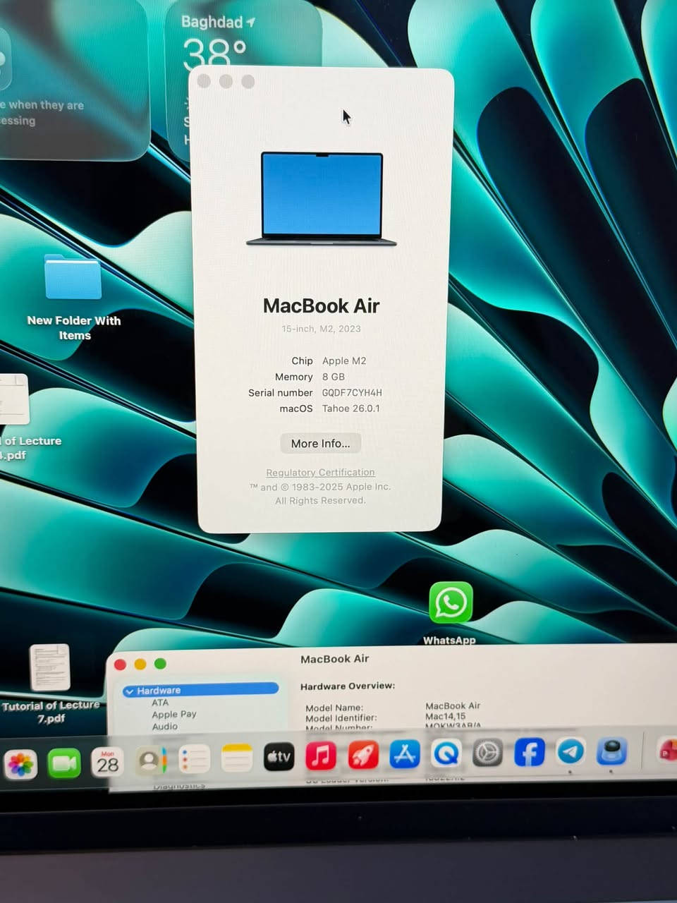Viewport: 677px width, 903px height.
Task: Open the WhatsApp desktop icon
Action: pyautogui.click(x=451, y=603)
